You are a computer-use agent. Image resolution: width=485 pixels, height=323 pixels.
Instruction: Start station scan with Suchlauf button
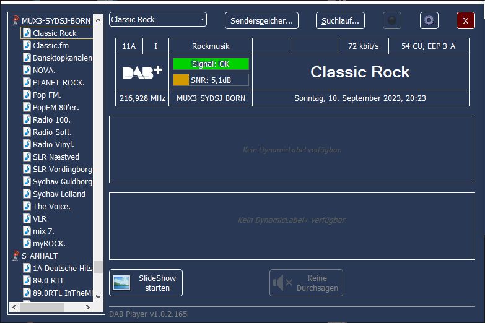pyautogui.click(x=340, y=20)
